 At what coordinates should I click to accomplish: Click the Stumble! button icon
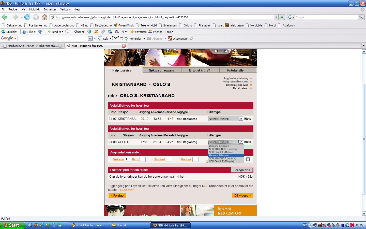point(9,32)
